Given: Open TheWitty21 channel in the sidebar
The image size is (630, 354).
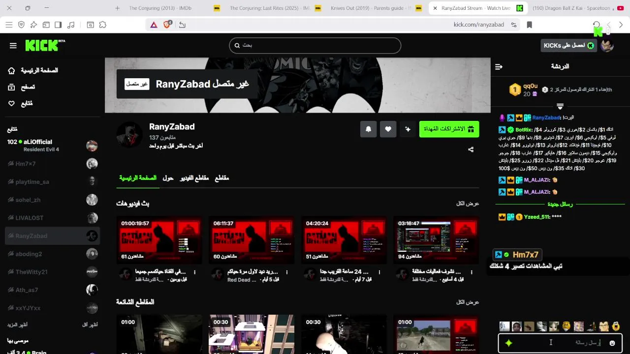Looking at the screenshot, I should pos(52,272).
